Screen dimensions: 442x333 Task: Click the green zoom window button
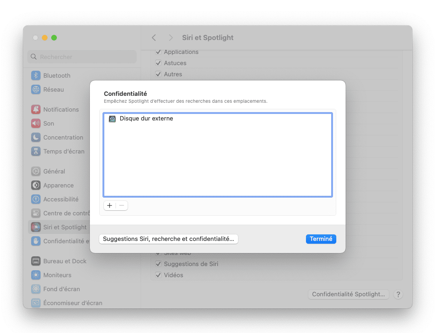[x=54, y=38]
